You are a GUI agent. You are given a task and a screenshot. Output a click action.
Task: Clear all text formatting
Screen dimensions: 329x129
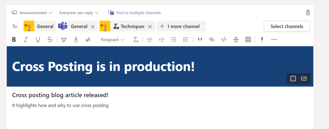[x=136, y=40]
